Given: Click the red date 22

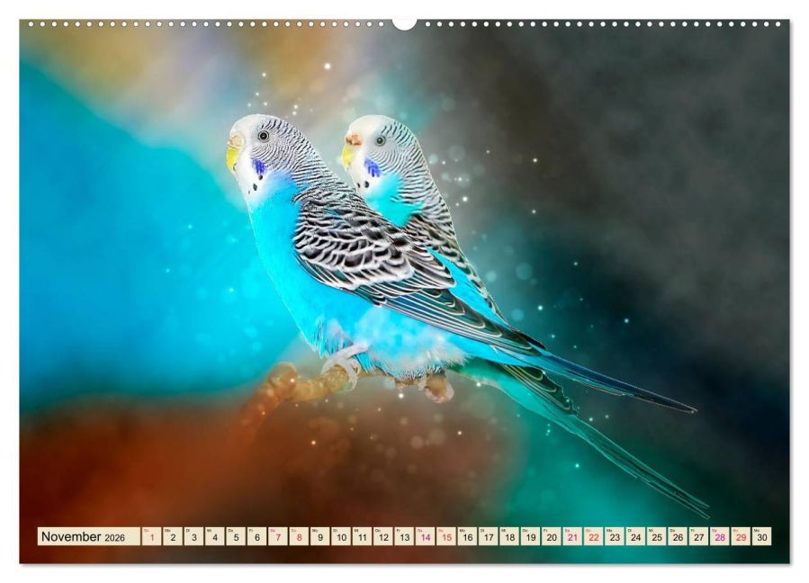Looking at the screenshot, I should pos(594,536).
